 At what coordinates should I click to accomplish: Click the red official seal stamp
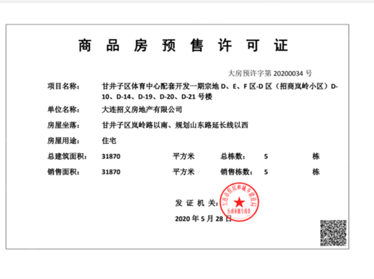coord(239,202)
